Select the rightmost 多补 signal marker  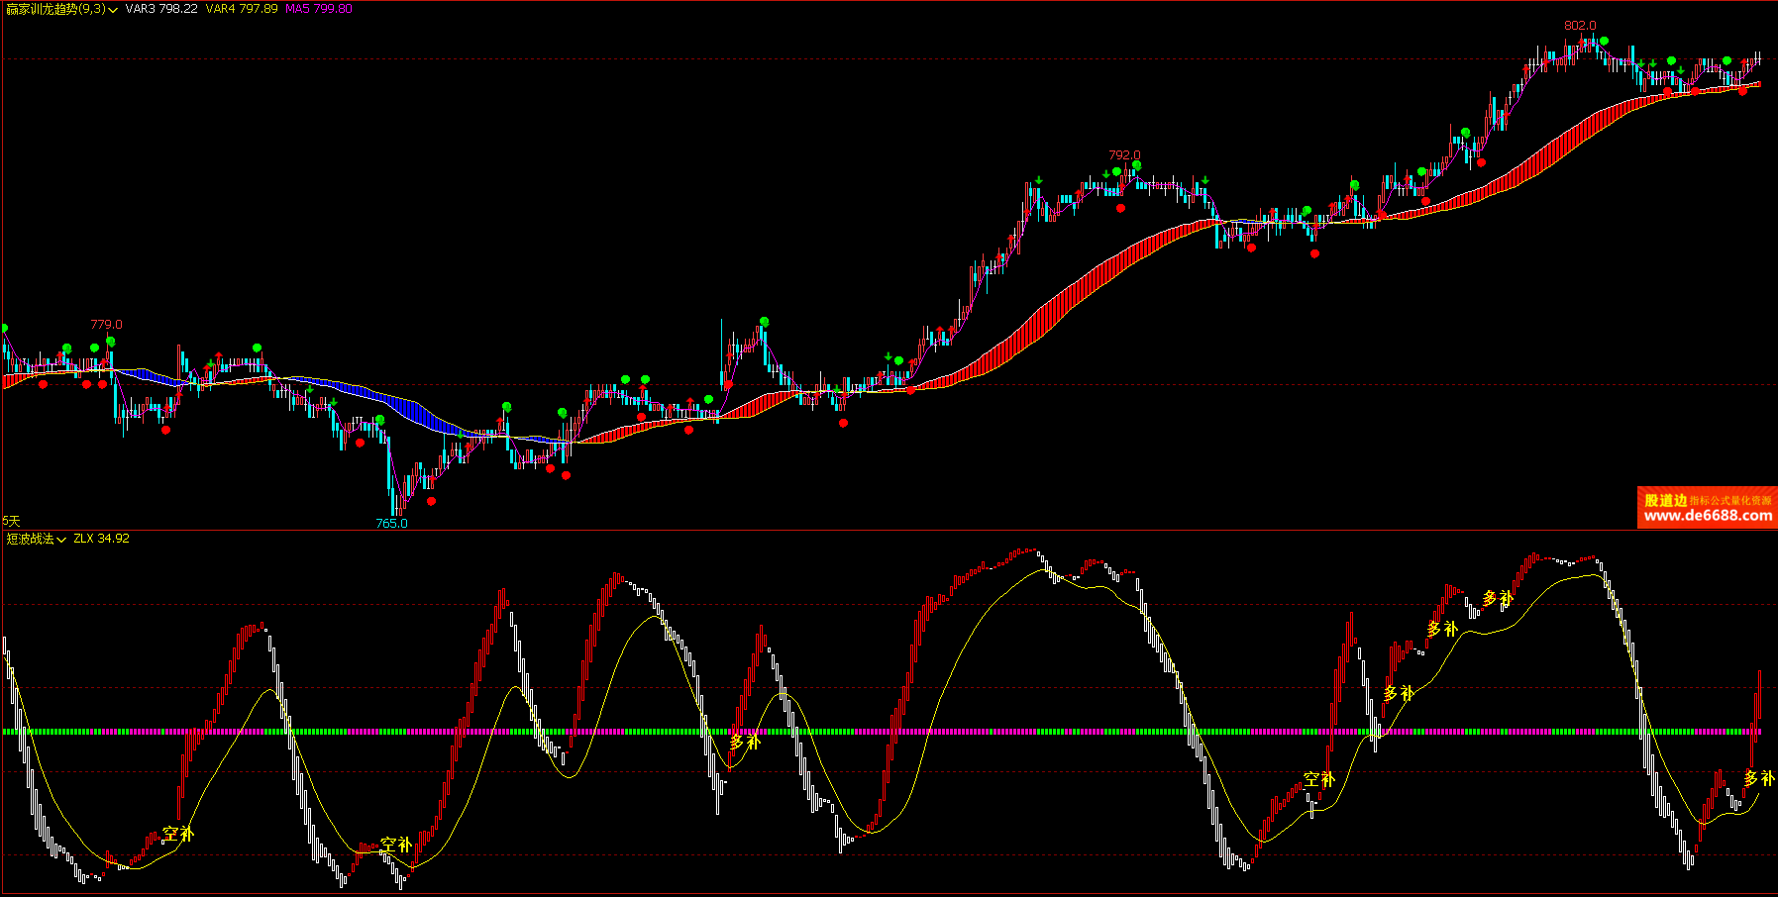pyautogui.click(x=1758, y=778)
